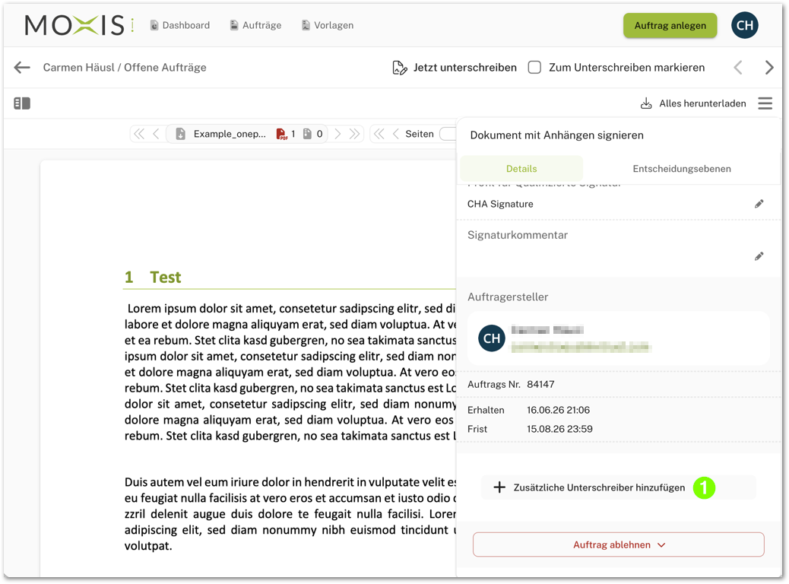Open the Vorlagen menu item
Viewport: 789px width, 584px height.
click(328, 25)
